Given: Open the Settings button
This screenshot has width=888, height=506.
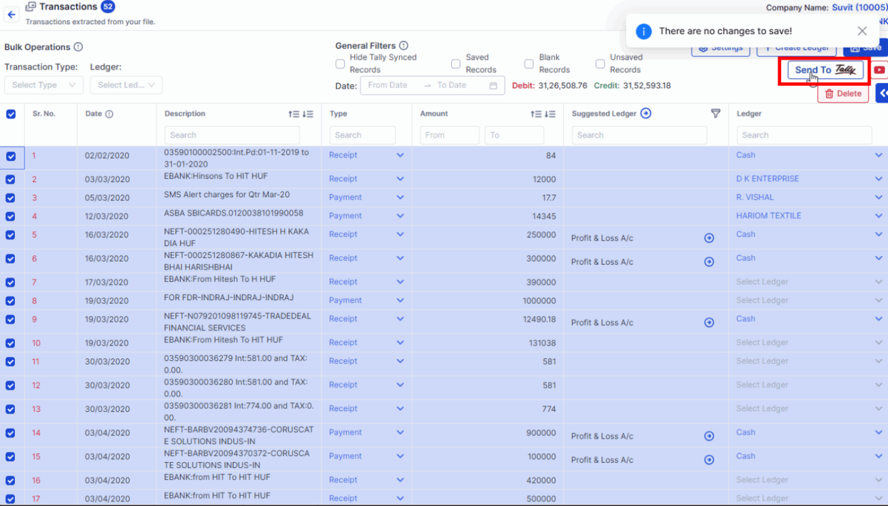Looking at the screenshot, I should tap(720, 48).
